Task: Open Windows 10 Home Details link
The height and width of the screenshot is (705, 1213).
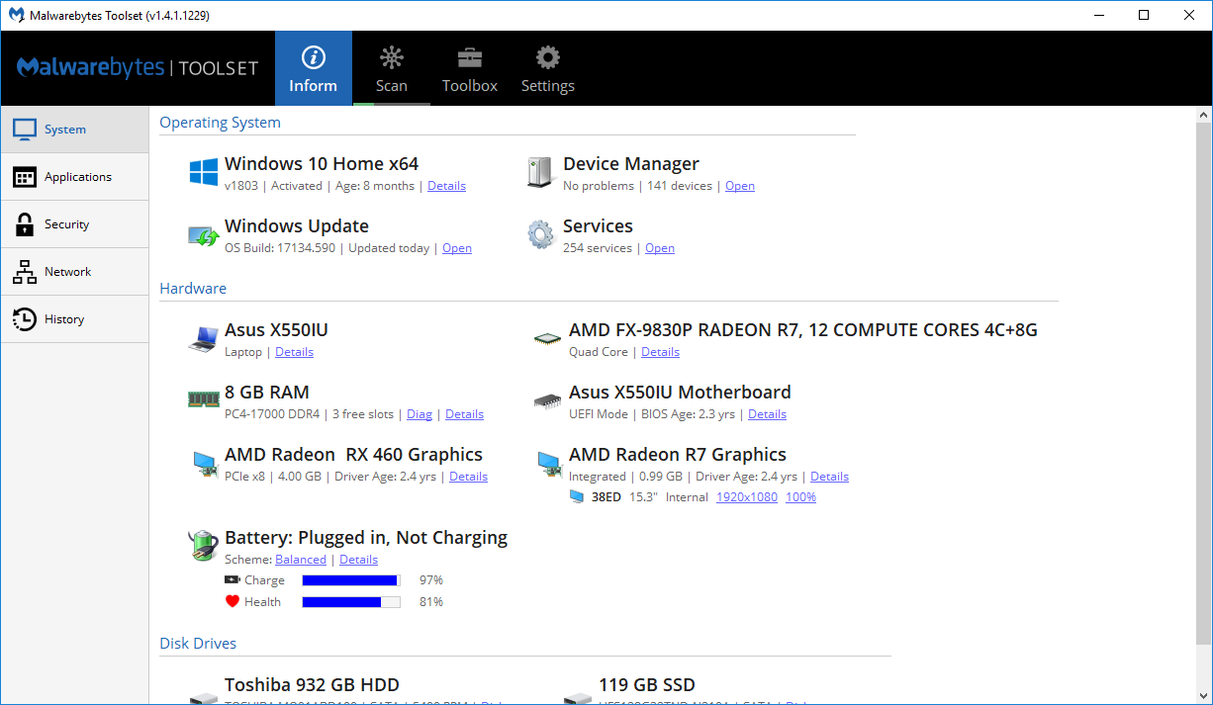Action: point(446,186)
